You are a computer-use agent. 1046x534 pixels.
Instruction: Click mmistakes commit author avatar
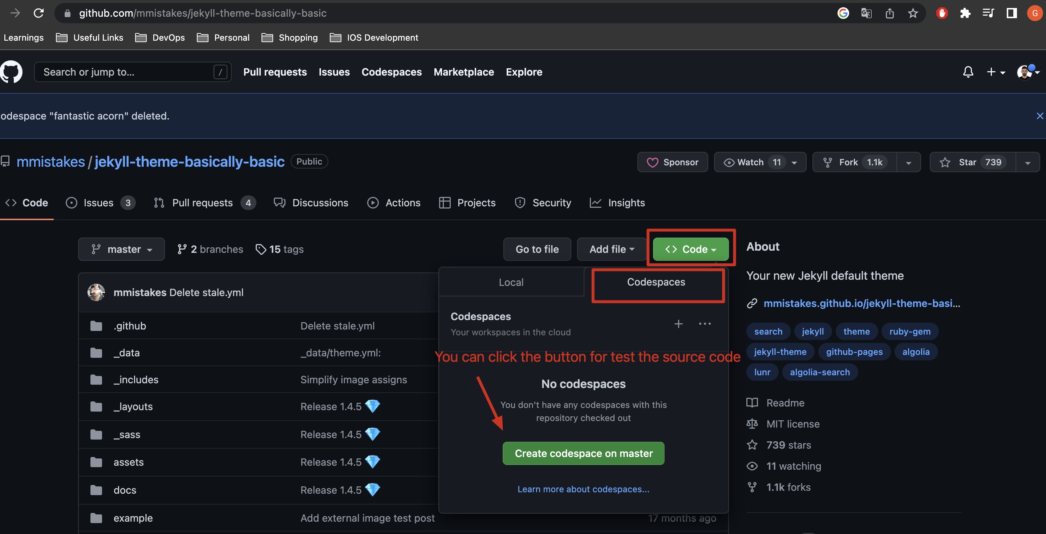[96, 292]
